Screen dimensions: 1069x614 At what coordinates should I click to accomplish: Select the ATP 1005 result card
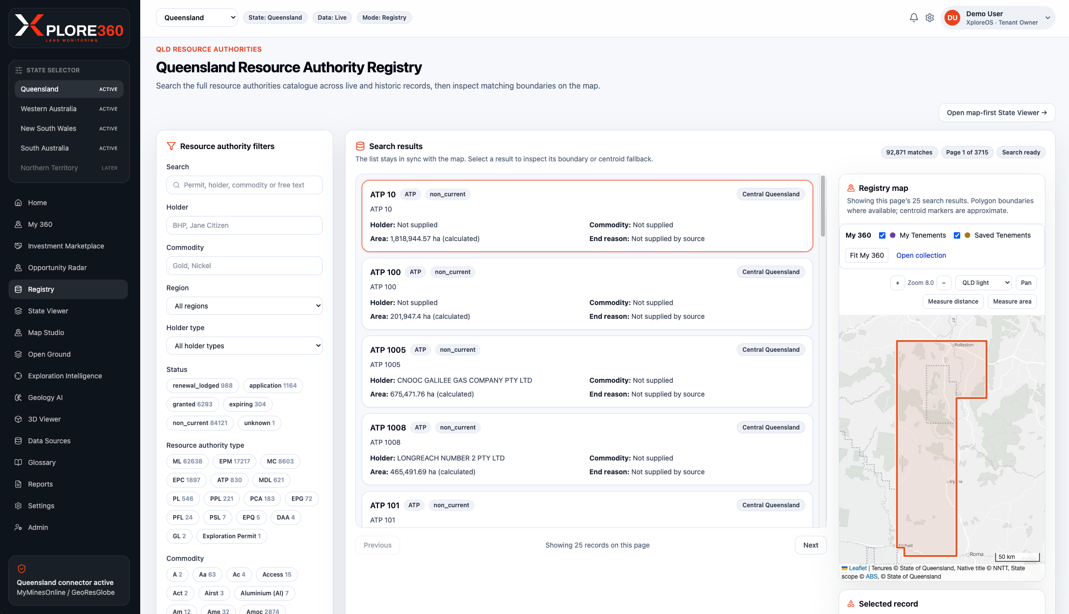tap(587, 371)
